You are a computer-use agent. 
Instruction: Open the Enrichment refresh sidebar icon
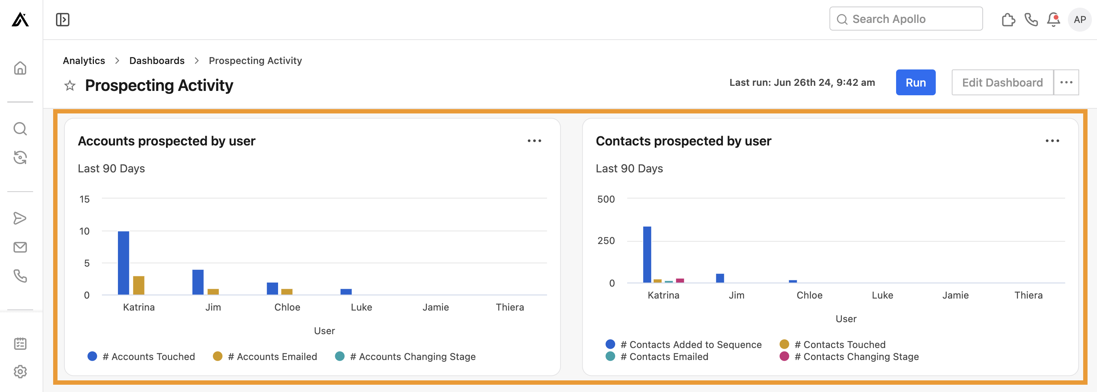(20, 157)
